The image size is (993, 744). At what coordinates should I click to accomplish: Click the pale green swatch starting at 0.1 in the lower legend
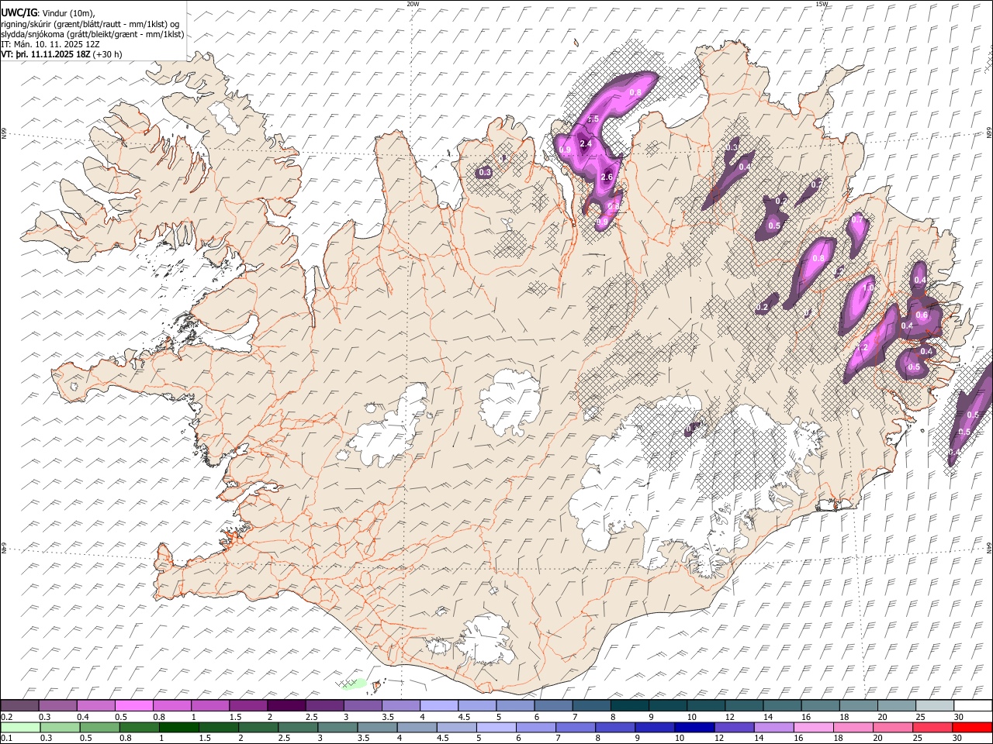click(x=20, y=727)
